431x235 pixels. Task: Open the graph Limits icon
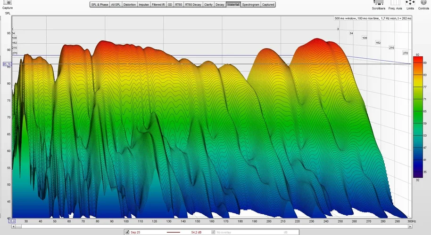point(410,3)
